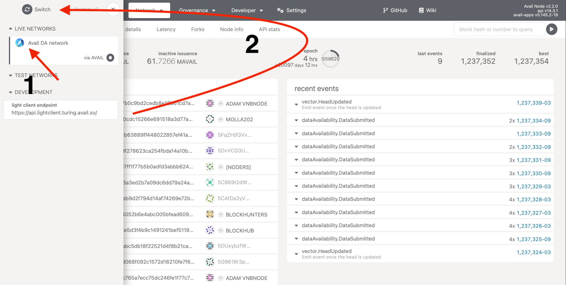Switch to the Forks tab
This screenshot has width=566, height=285.
[x=198, y=29]
